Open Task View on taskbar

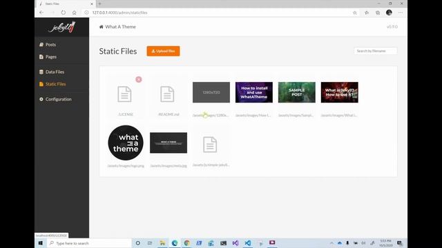click(x=150, y=243)
